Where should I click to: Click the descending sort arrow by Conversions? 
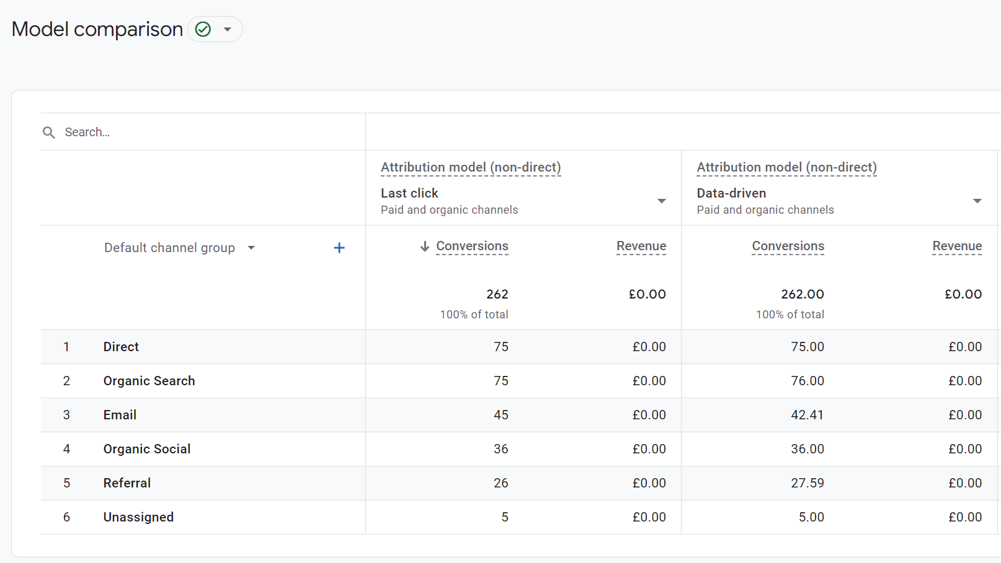pyautogui.click(x=425, y=246)
